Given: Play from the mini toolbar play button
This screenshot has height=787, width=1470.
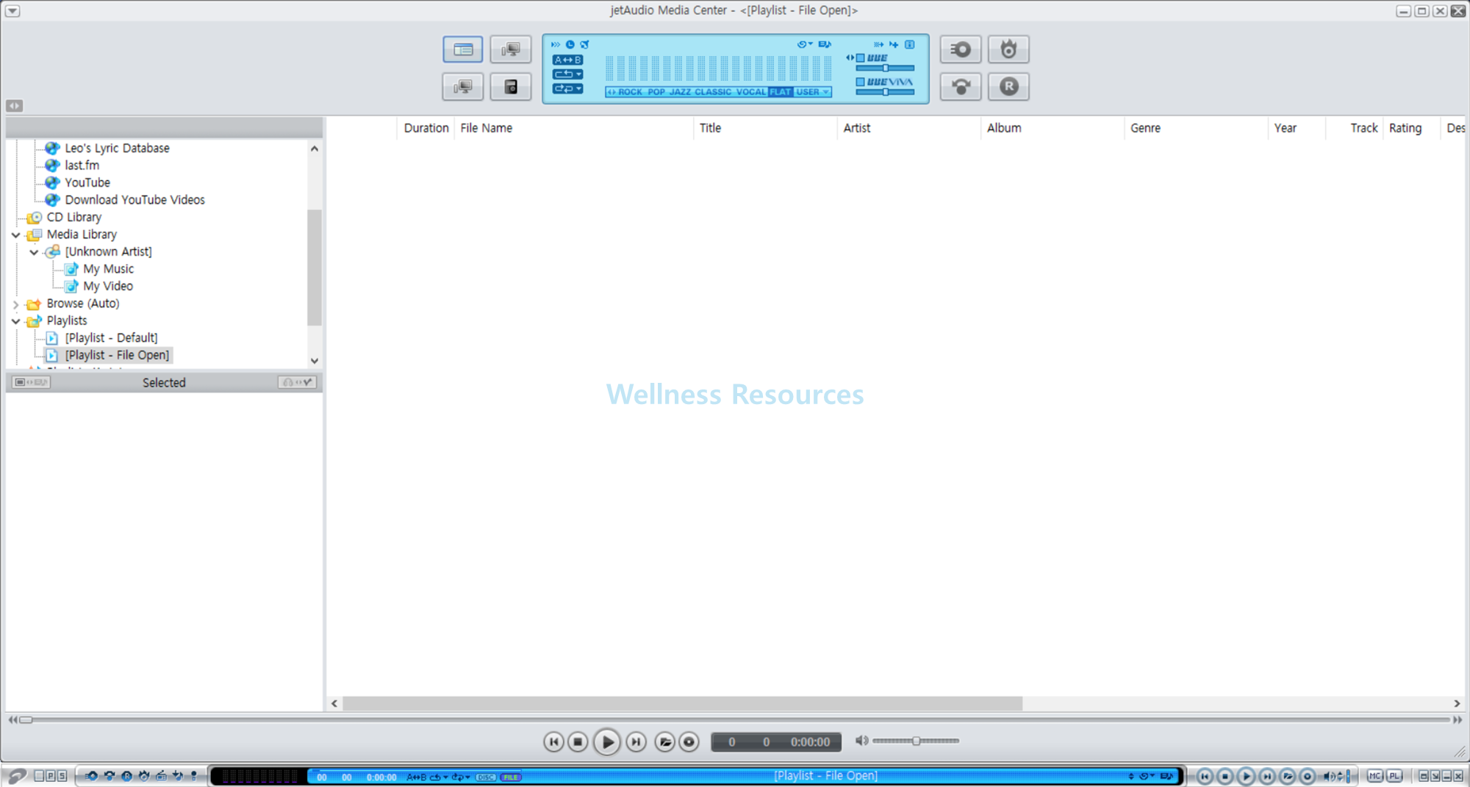Looking at the screenshot, I should pyautogui.click(x=1246, y=776).
